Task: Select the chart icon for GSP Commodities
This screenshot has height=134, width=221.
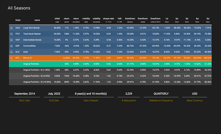Action: [11, 45]
